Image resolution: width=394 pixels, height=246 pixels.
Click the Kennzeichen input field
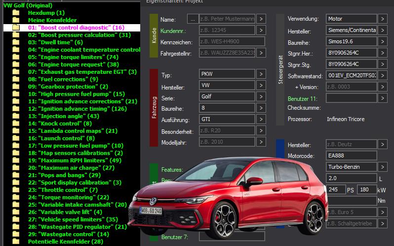click(x=232, y=41)
